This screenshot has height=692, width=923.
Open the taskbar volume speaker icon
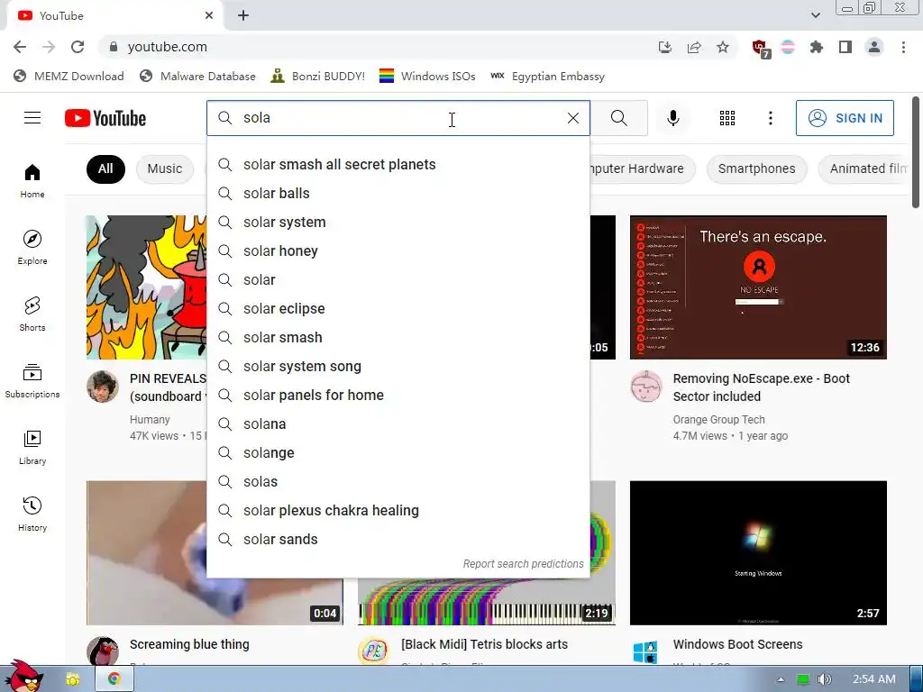coord(825,679)
